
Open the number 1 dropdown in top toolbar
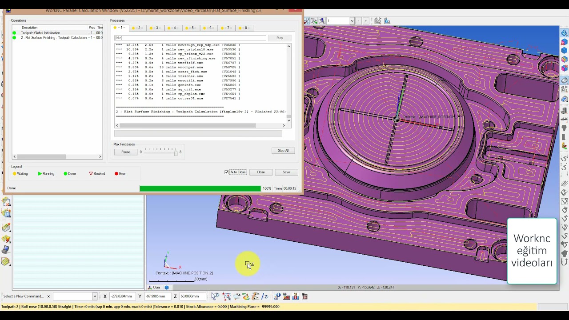point(352,21)
